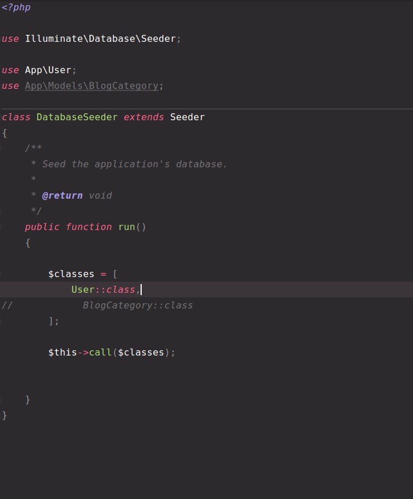
Task: Click the "@return" docblock tag
Action: coord(62,195)
